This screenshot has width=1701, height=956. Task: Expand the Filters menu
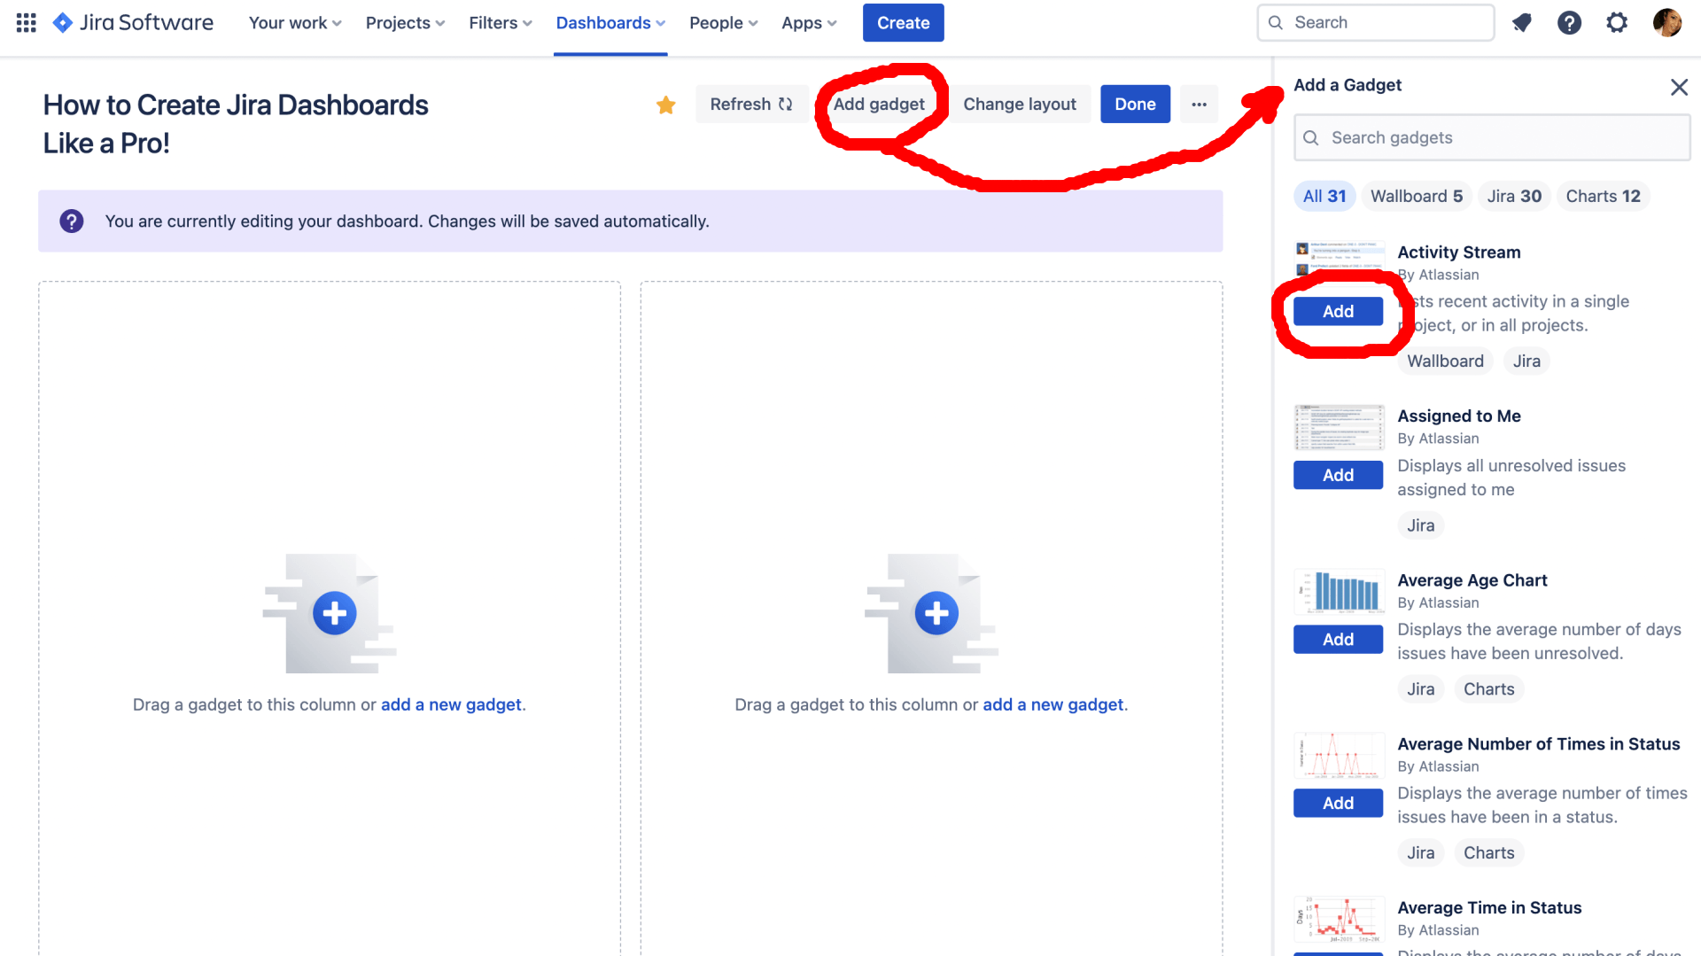click(501, 23)
